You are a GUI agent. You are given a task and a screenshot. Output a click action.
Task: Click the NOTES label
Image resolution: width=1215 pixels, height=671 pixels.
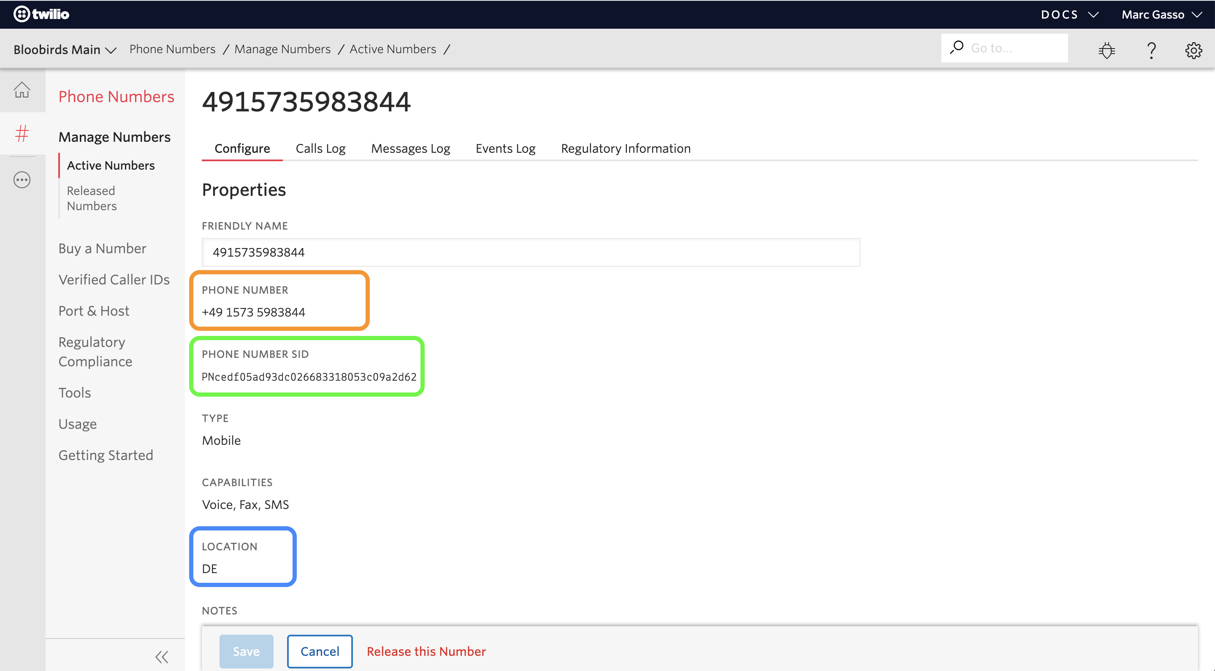coord(220,610)
